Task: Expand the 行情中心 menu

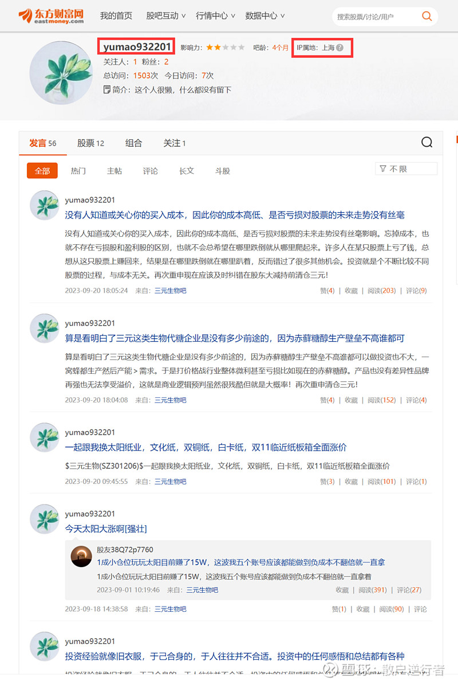Action: (215, 15)
